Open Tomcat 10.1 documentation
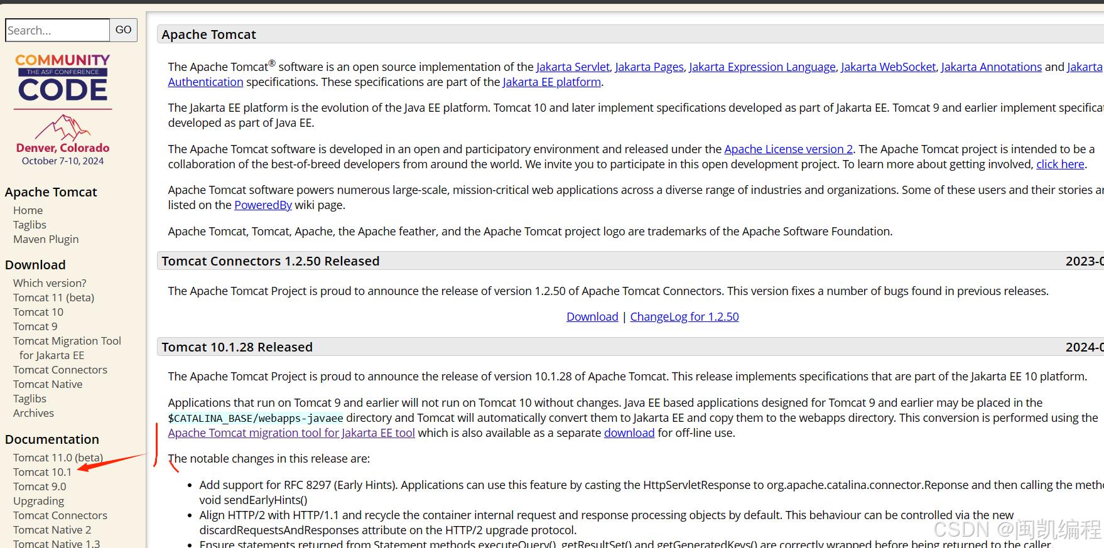 coord(42,472)
